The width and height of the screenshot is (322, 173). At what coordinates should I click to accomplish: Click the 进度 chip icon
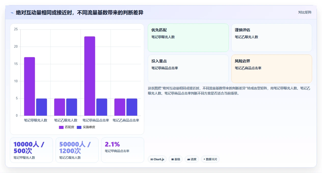pyautogui.click(x=189, y=159)
